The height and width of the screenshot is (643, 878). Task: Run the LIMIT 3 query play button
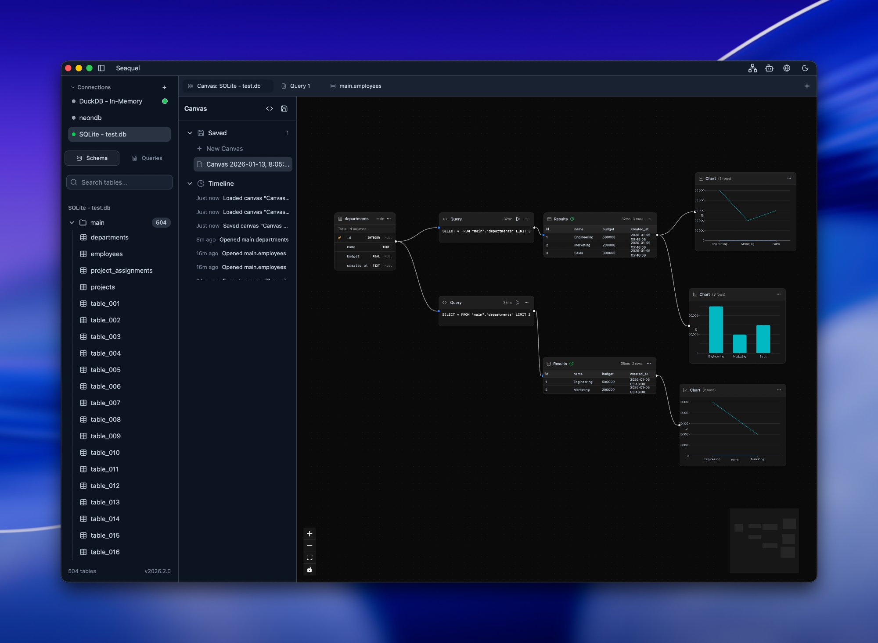coord(518,219)
